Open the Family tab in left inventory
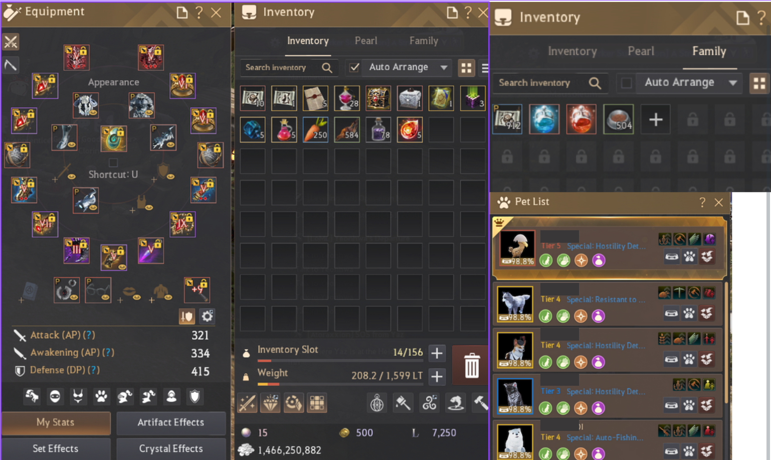Screen dimensions: 771x460 (424, 41)
